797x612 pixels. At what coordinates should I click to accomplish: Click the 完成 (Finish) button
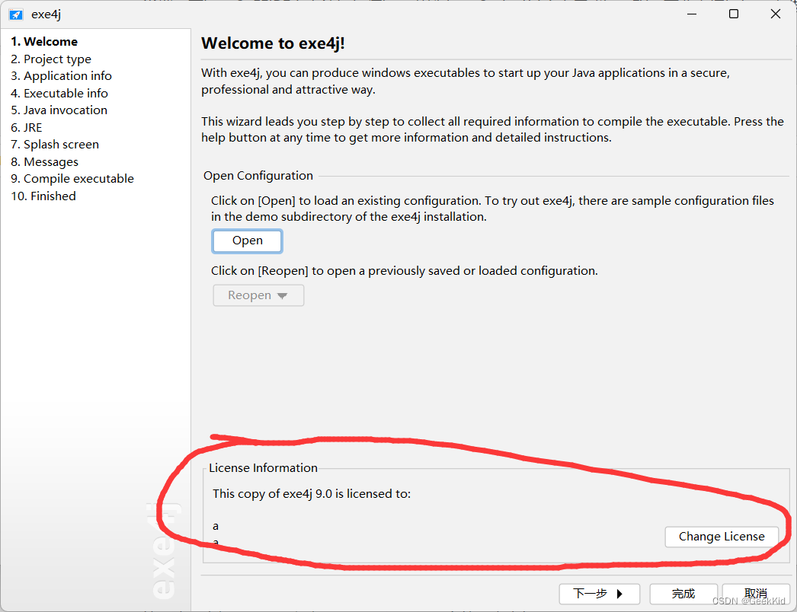(x=683, y=594)
